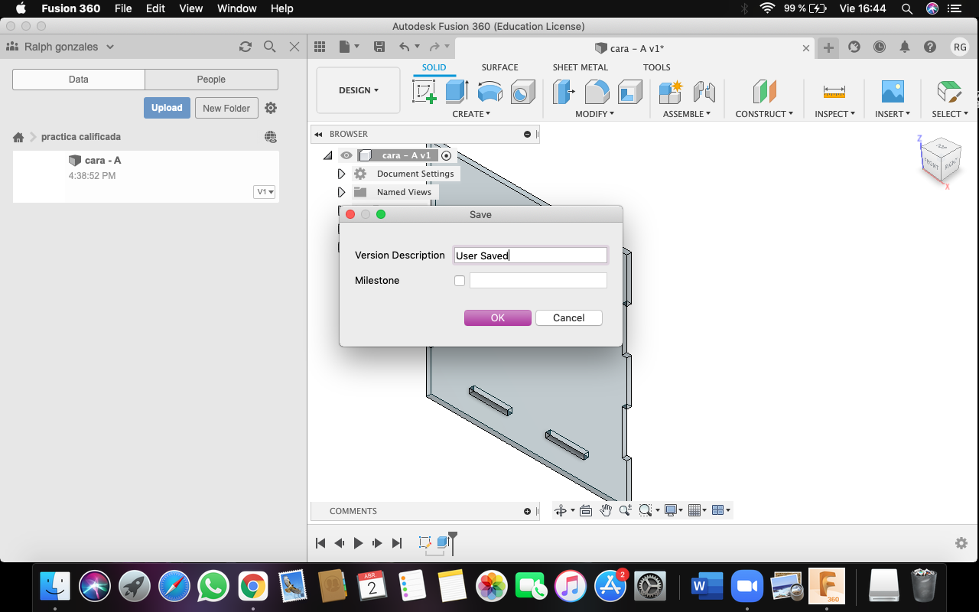Expand Document Settings in browser
This screenshot has width=979, height=612.
tap(341, 174)
